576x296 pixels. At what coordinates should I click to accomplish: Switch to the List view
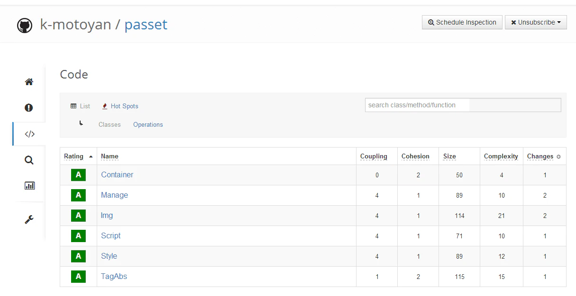[x=80, y=106]
